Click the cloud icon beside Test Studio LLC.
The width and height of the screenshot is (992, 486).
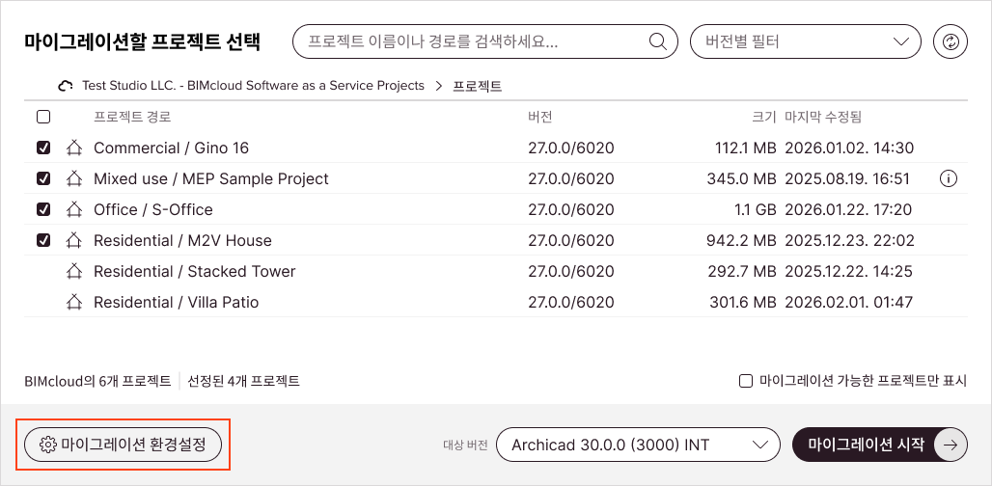(66, 86)
